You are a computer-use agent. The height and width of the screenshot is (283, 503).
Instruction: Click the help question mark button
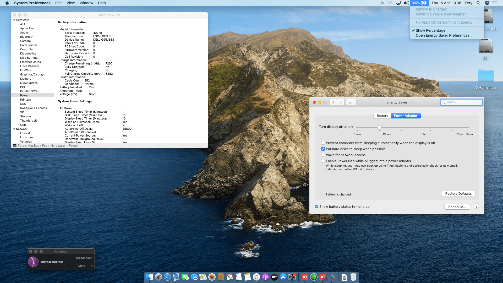[477, 206]
